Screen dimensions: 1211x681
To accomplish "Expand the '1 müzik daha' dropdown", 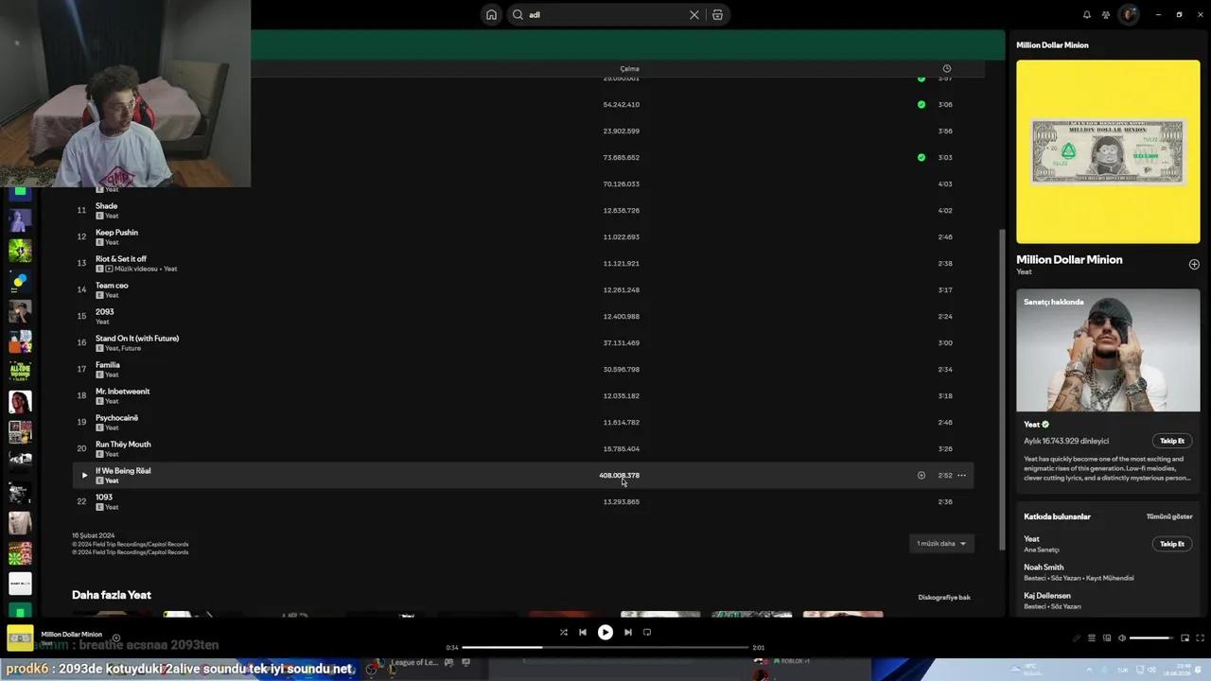I will click(x=941, y=544).
